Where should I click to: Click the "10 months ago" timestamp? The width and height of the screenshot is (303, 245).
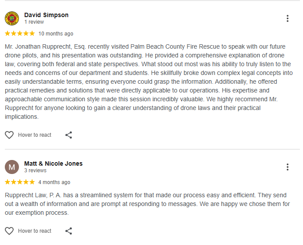(56, 34)
